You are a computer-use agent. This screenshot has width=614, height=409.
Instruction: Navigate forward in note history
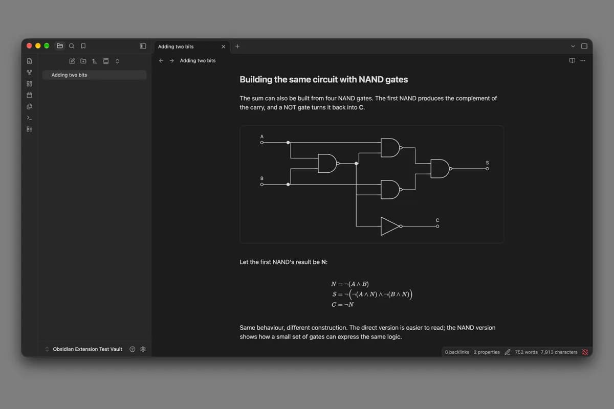171,60
